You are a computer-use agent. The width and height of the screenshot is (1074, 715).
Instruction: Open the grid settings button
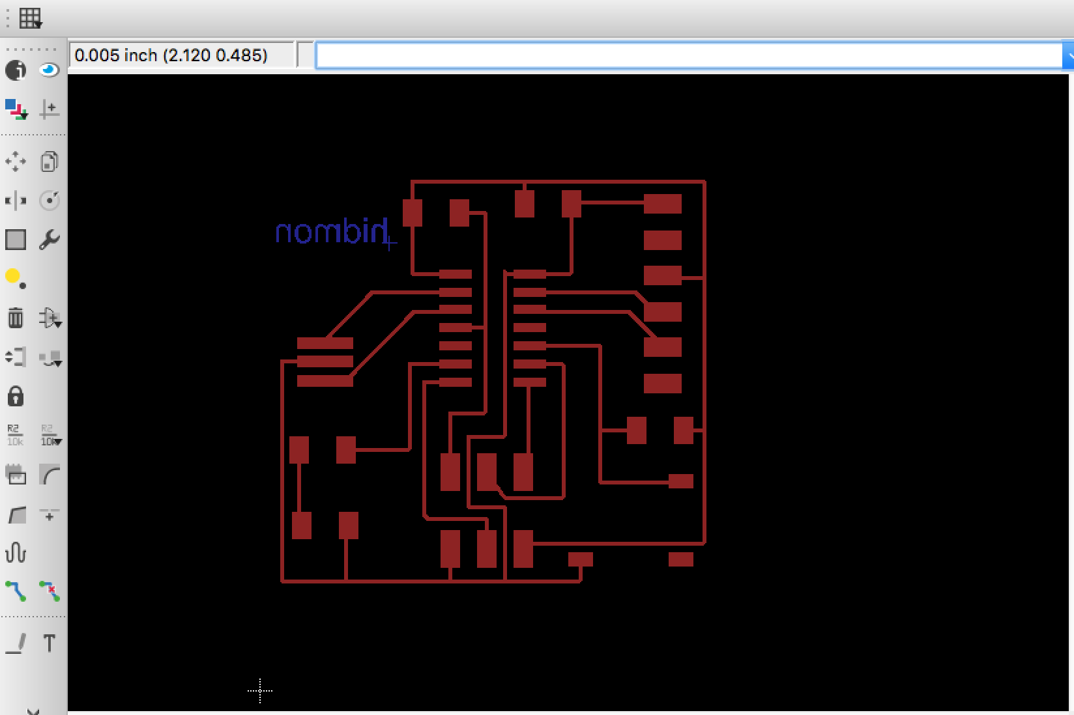[x=30, y=18]
